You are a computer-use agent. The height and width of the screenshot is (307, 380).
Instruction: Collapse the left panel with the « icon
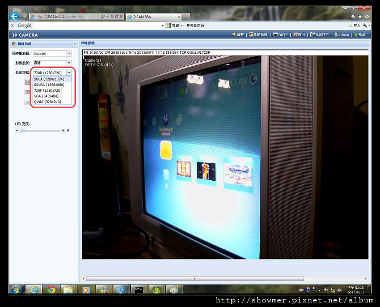tap(75, 44)
